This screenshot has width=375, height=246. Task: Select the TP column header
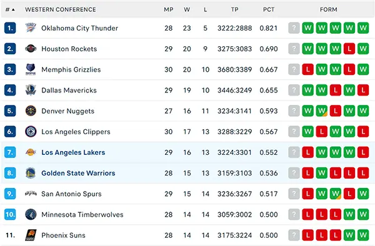(234, 9)
